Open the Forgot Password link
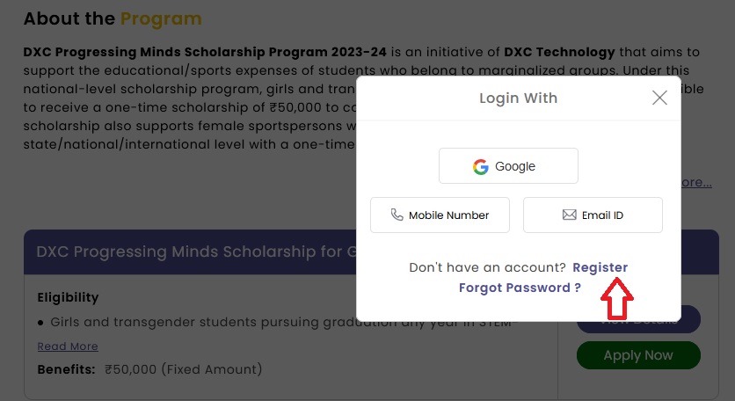 pos(520,288)
